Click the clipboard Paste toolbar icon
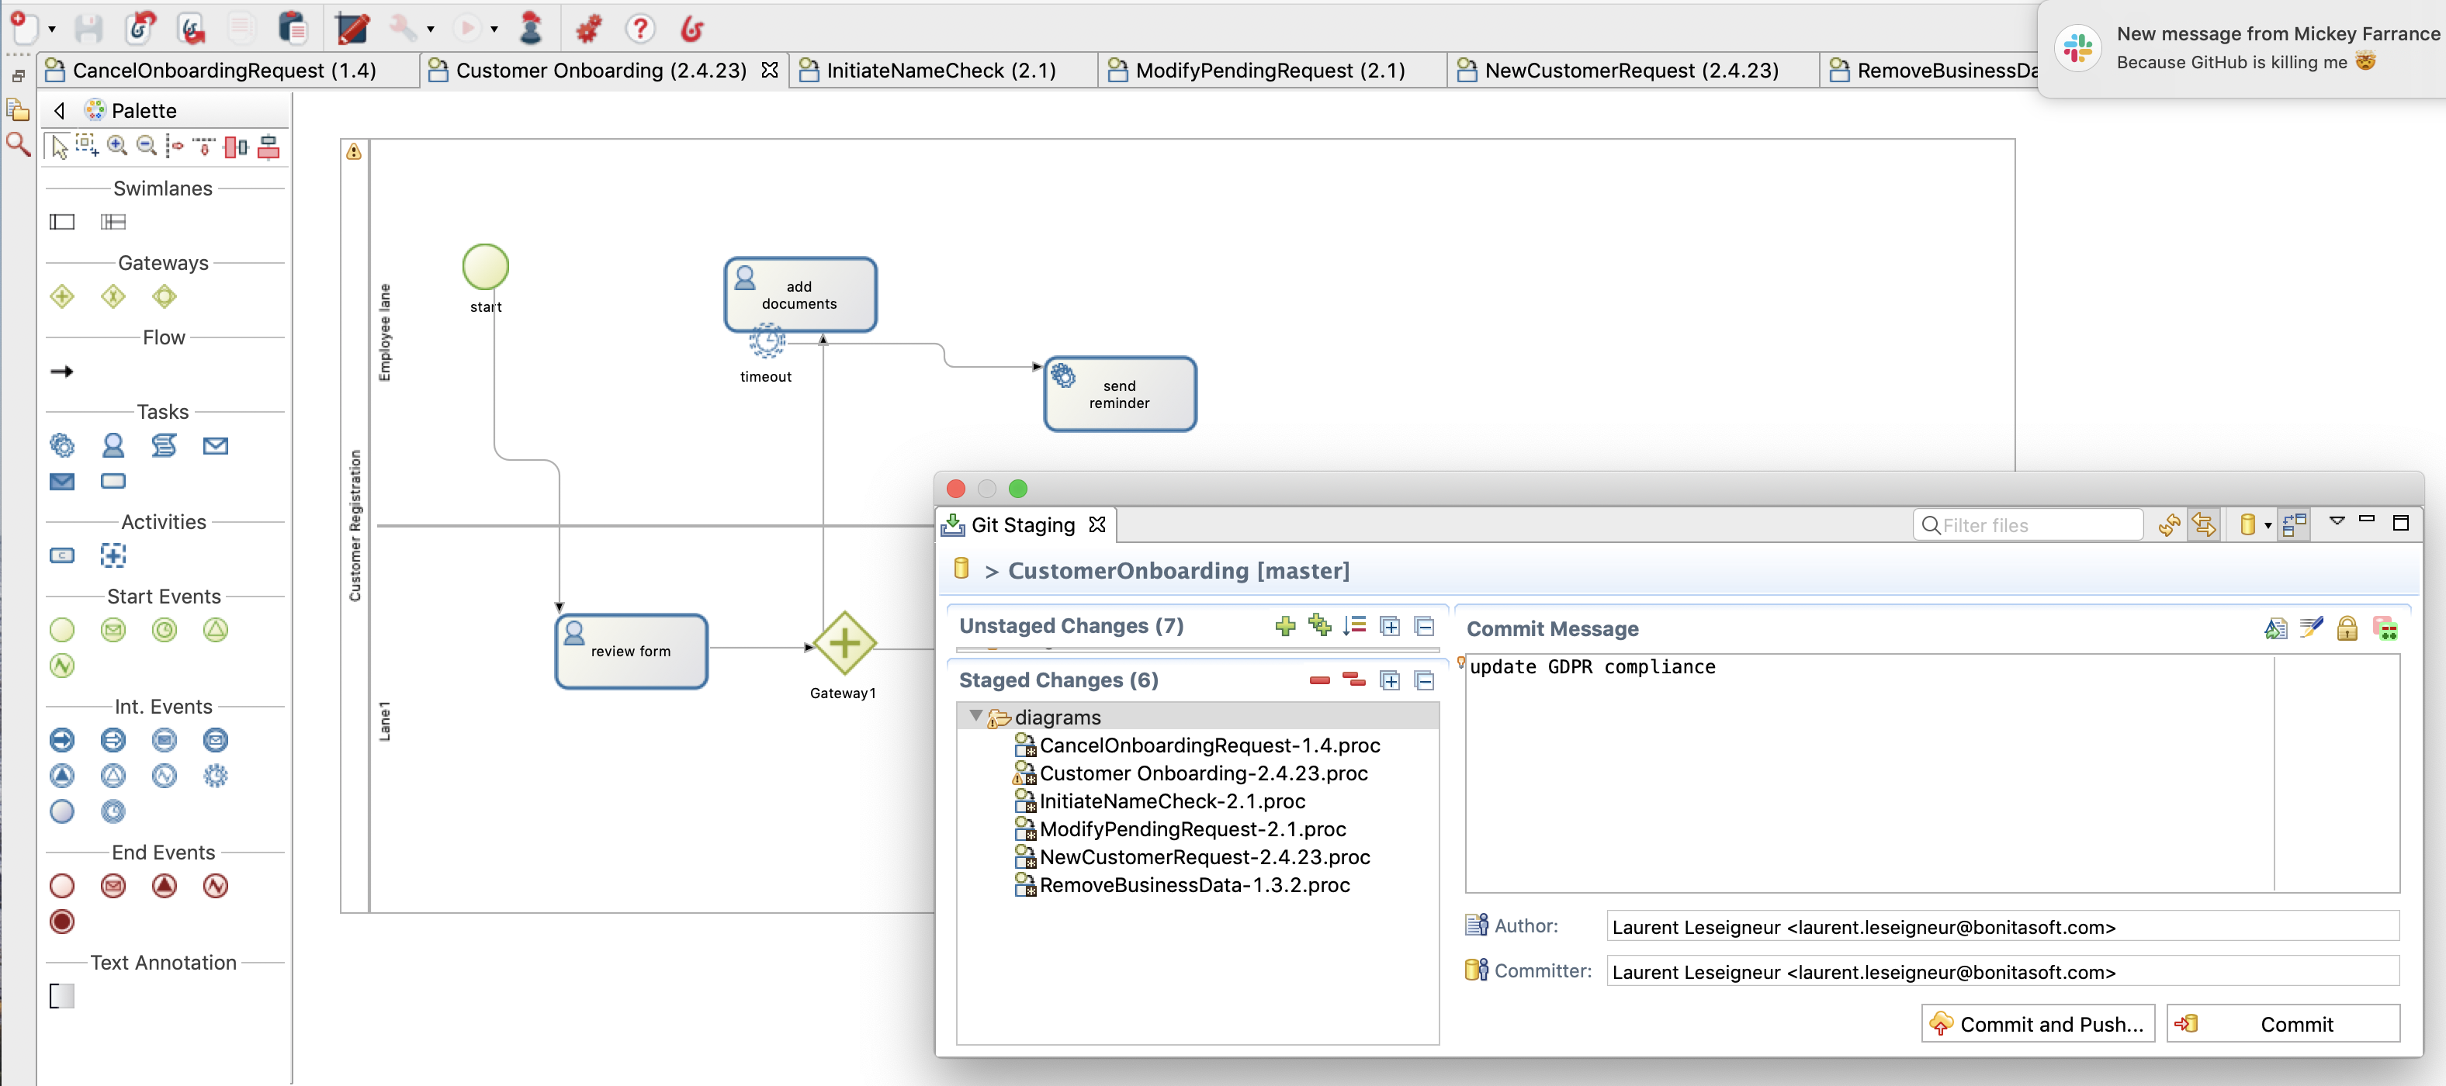This screenshot has height=1086, width=2446. [293, 27]
